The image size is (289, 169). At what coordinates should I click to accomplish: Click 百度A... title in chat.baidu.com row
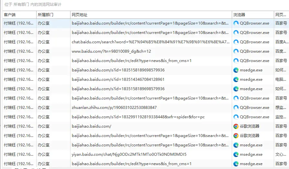click(282, 42)
